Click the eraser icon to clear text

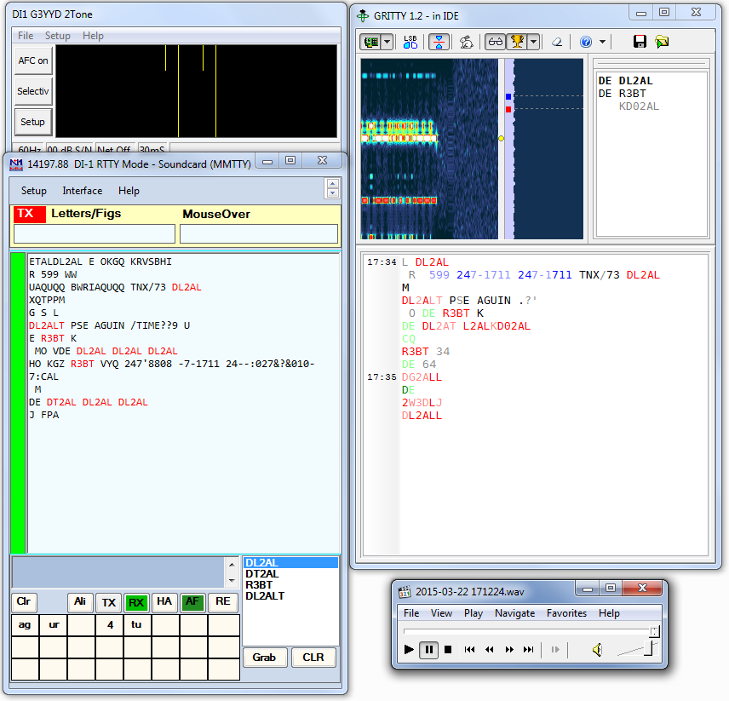556,42
